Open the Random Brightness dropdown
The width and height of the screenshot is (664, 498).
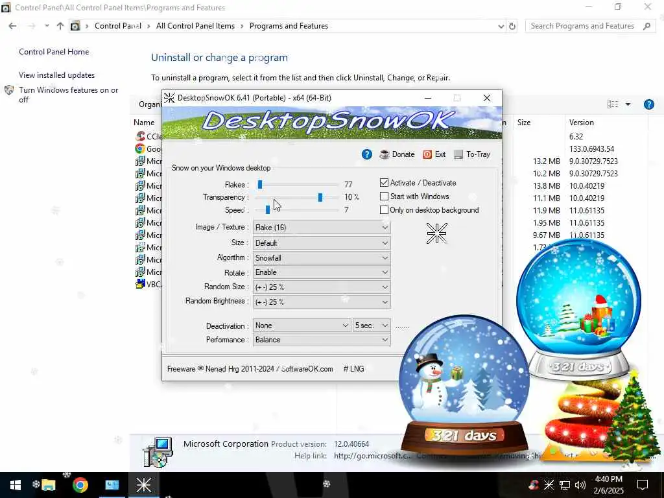322,302
